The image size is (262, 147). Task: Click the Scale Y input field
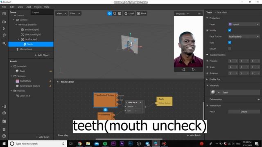click(x=244, y=67)
